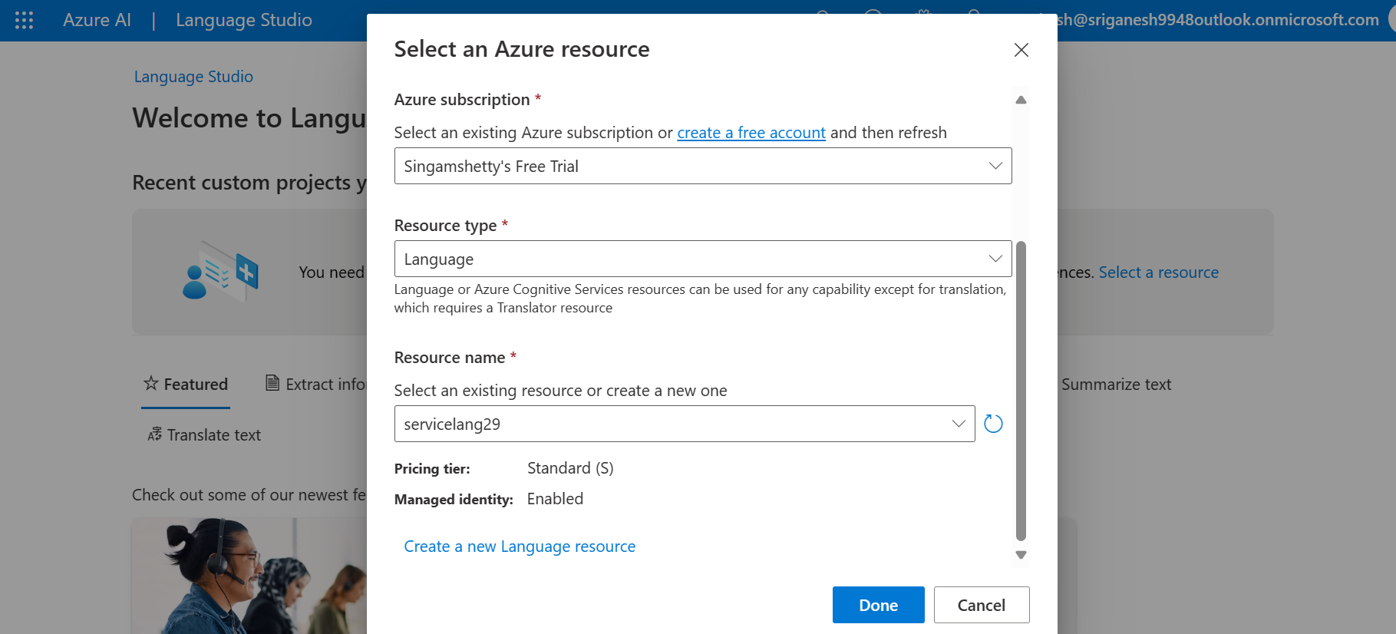Expand the Resource type dropdown
The height and width of the screenshot is (634, 1396).
703,259
